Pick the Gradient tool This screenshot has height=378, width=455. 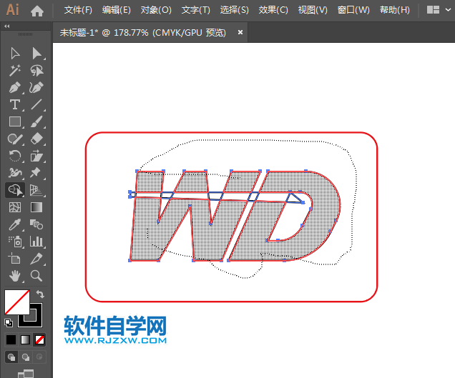36,207
